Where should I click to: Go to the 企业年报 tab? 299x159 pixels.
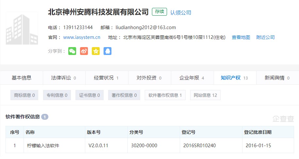(192, 78)
